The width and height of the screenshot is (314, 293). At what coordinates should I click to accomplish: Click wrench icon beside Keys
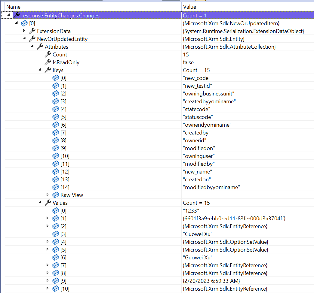click(48, 70)
